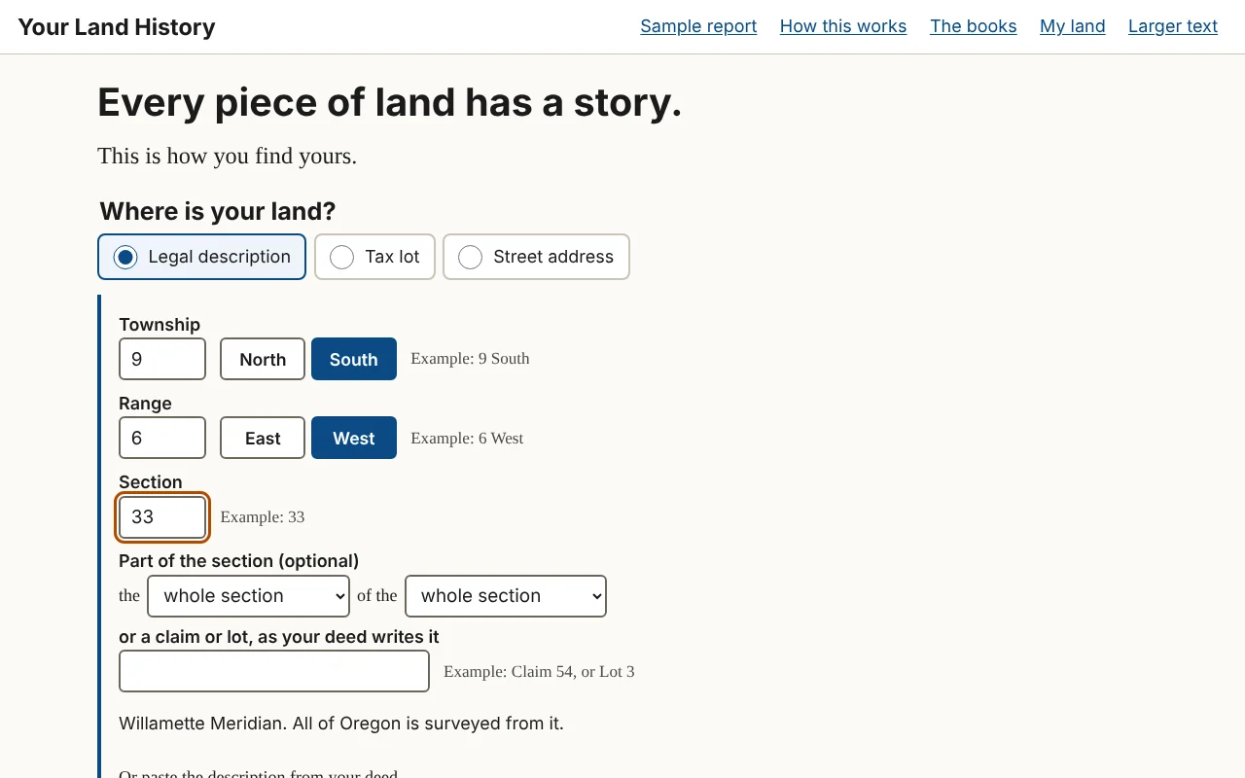This screenshot has height=778, width=1245.
Task: Click 'This is how you find yours.' text
Action: pos(228,156)
